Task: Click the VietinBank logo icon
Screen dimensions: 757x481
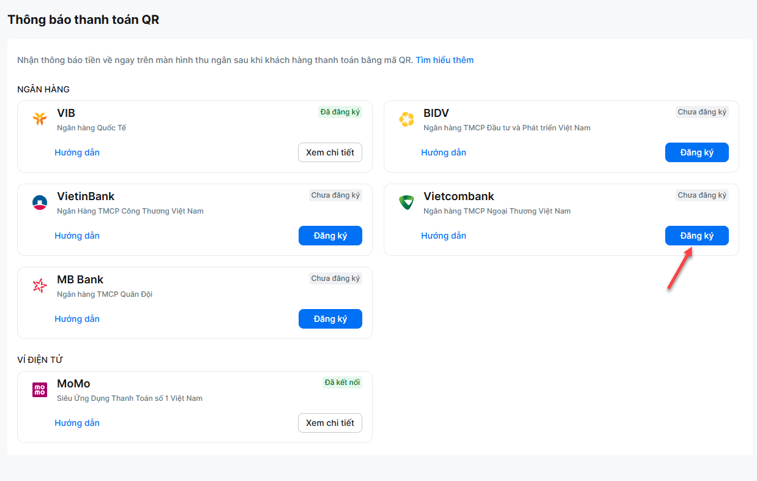Action: 40,203
